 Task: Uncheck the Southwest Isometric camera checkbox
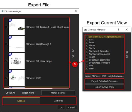coord(87,63)
